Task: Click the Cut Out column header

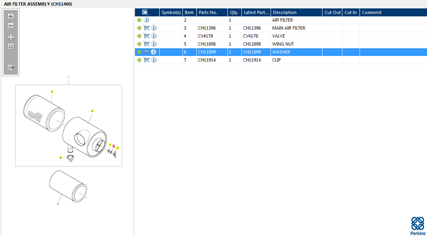Action: click(x=332, y=12)
